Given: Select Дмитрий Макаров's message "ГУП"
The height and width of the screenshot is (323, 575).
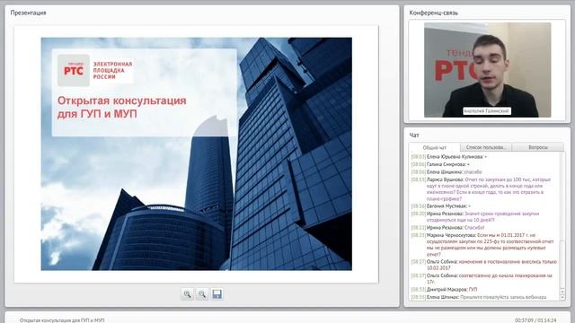Looking at the screenshot, I should (x=444, y=289).
